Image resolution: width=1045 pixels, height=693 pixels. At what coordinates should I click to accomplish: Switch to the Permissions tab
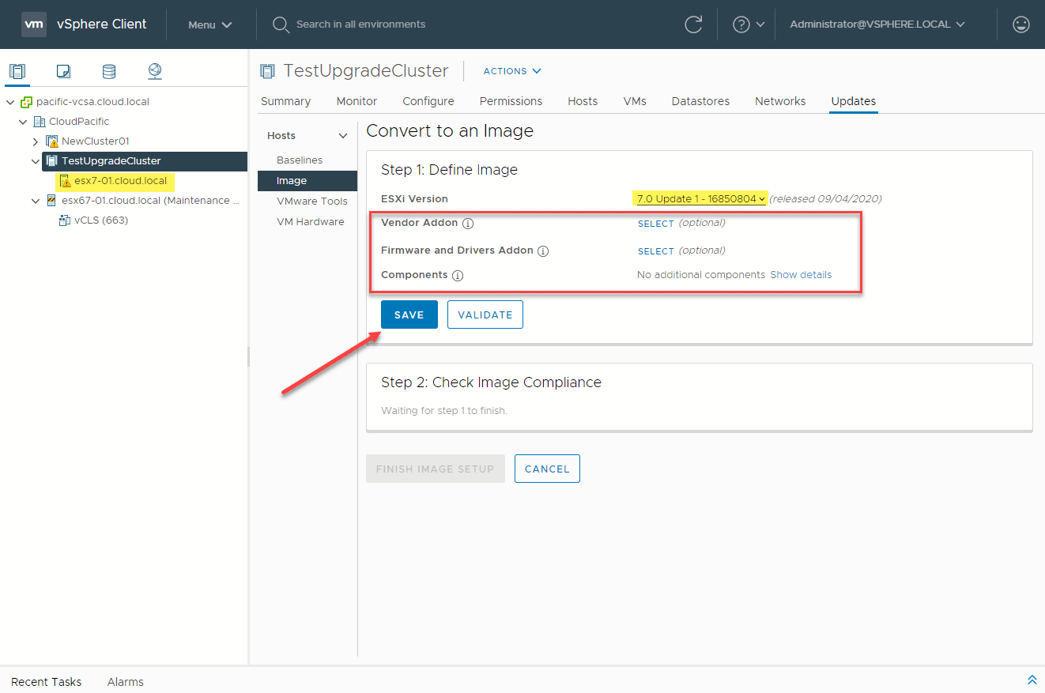pos(511,101)
